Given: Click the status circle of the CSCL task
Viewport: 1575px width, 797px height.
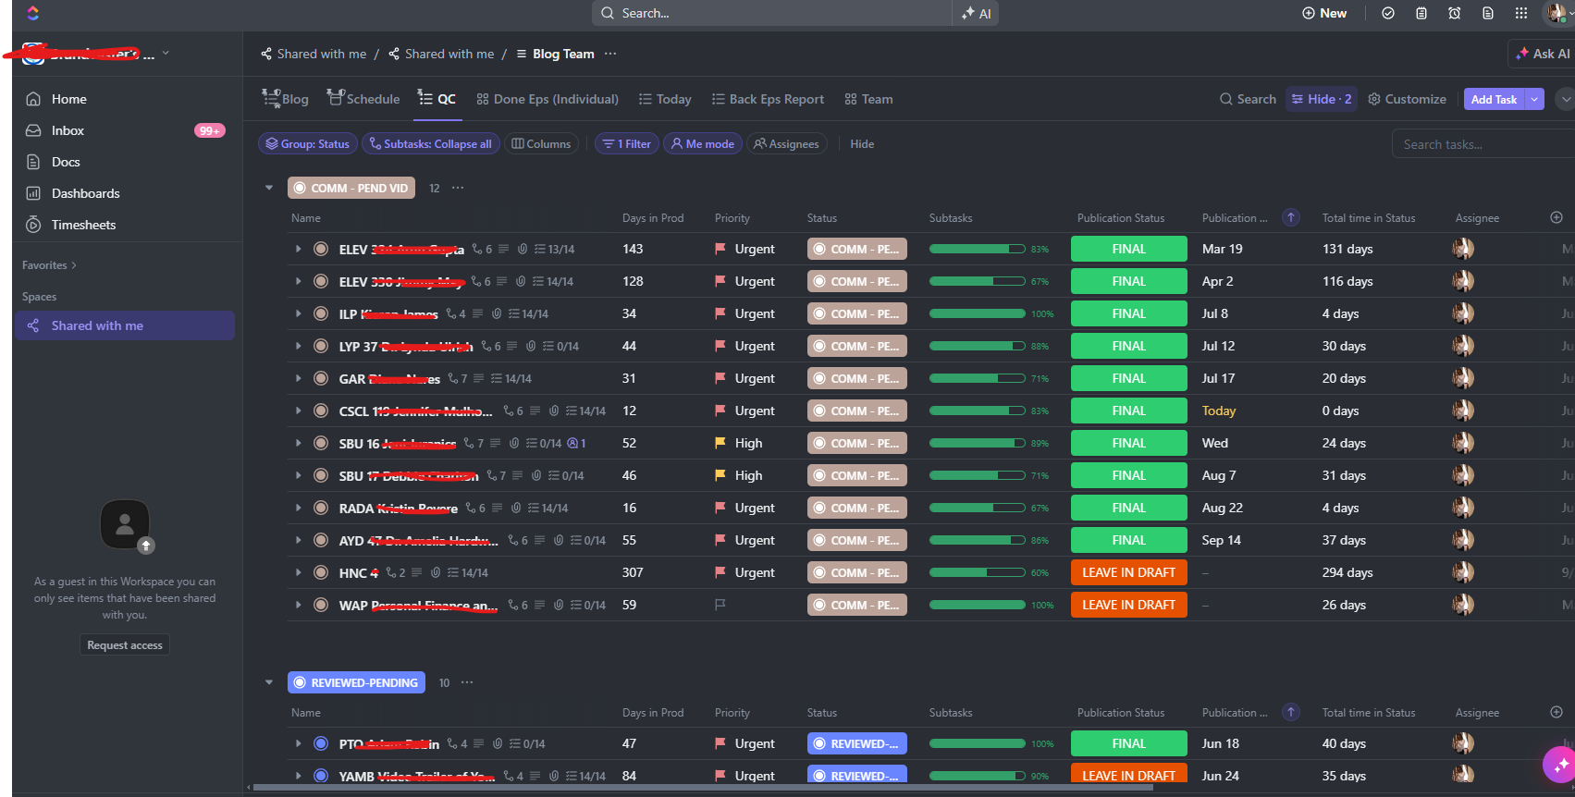Looking at the screenshot, I should [x=321, y=411].
